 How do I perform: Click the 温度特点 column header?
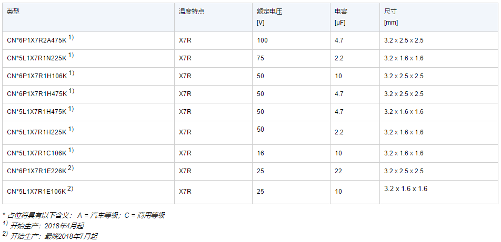pos(192,12)
